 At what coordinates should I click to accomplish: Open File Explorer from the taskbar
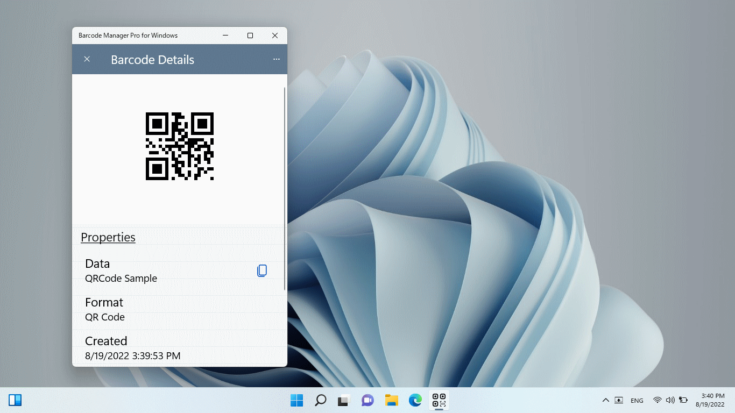[x=391, y=400]
